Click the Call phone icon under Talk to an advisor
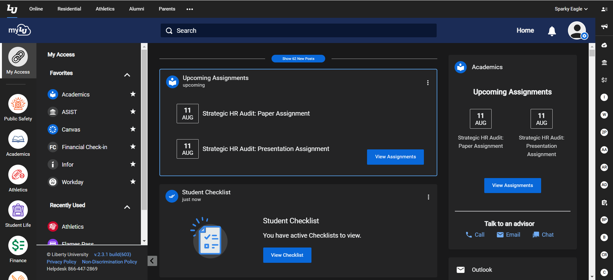Viewport: 613px width, 280px height. pos(469,235)
